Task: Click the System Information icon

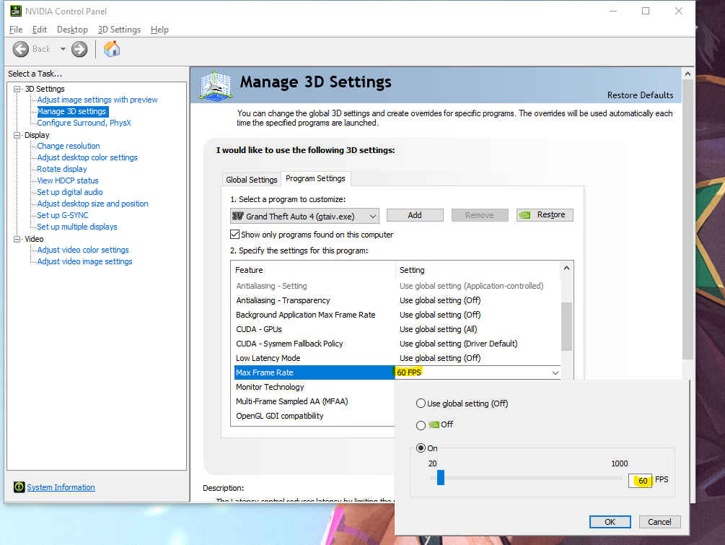Action: (19, 487)
